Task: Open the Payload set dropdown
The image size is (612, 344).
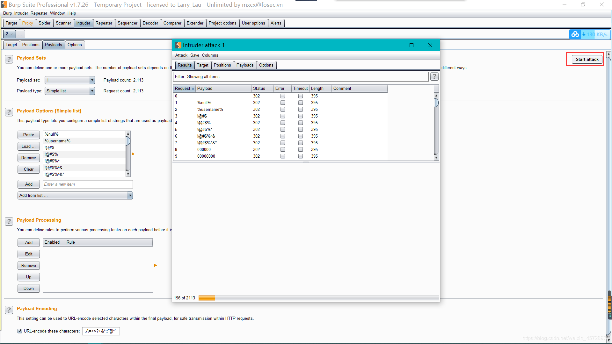Action: coord(70,80)
